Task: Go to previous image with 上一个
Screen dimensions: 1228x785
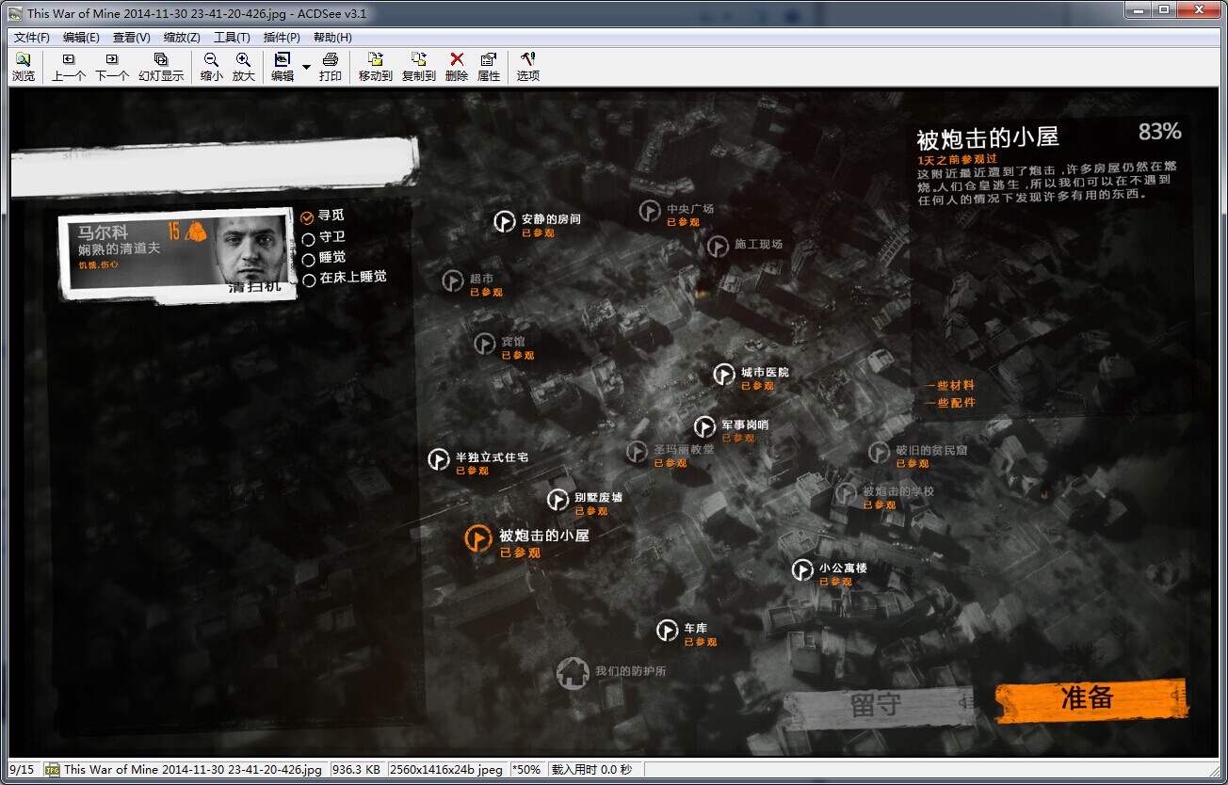Action: click(68, 67)
